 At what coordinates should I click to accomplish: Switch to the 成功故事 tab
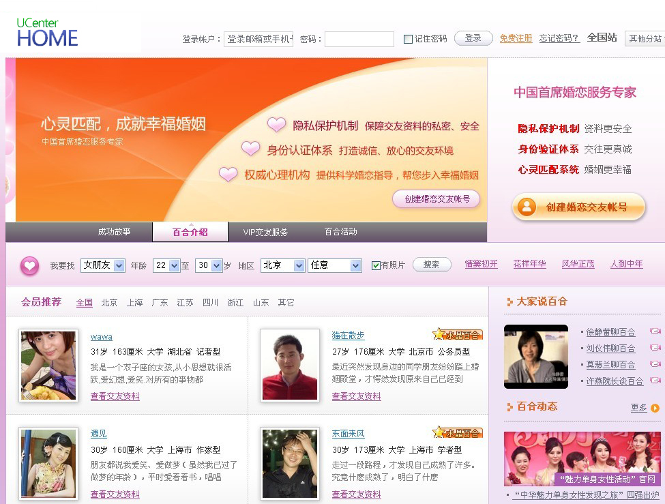point(114,232)
